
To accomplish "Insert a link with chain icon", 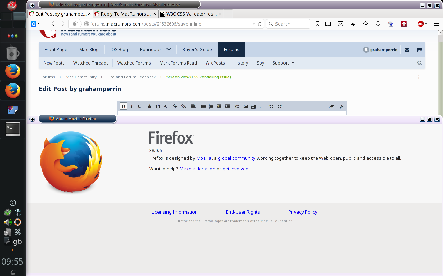I will coord(175,106).
